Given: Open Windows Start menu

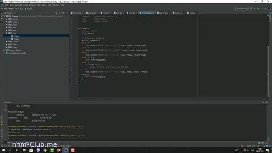Looking at the screenshot, I should [x=3, y=150].
